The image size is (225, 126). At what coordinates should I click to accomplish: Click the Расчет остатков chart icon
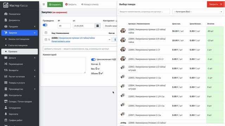[x=6, y=76]
